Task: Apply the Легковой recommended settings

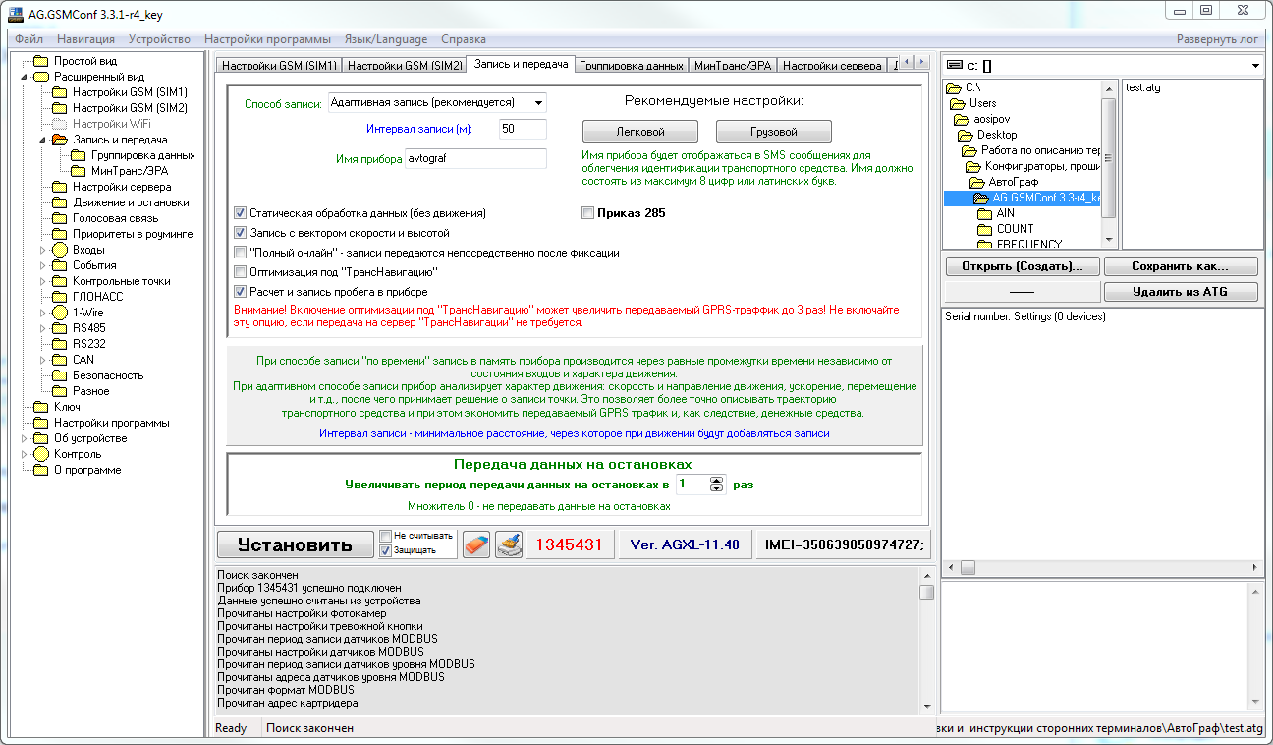Action: click(640, 132)
